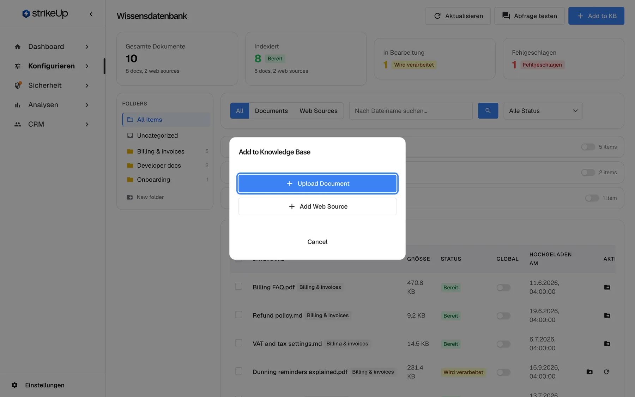Move VAT and tax settings.md folder icon
The image size is (635, 397).
[607, 344]
